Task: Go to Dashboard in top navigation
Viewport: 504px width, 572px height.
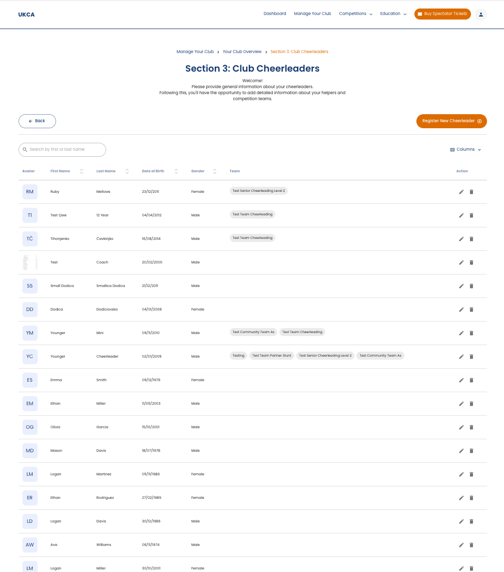Action: [x=275, y=14]
